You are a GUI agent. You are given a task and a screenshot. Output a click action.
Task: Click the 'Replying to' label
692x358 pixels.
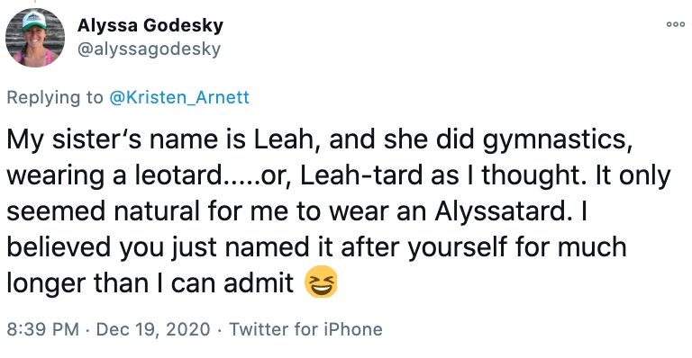55,98
